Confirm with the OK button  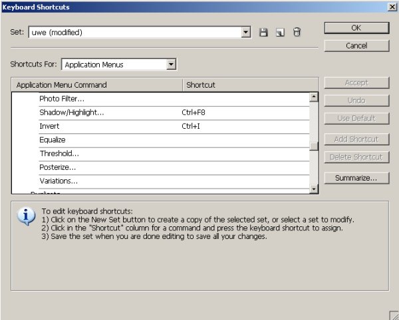[356, 28]
